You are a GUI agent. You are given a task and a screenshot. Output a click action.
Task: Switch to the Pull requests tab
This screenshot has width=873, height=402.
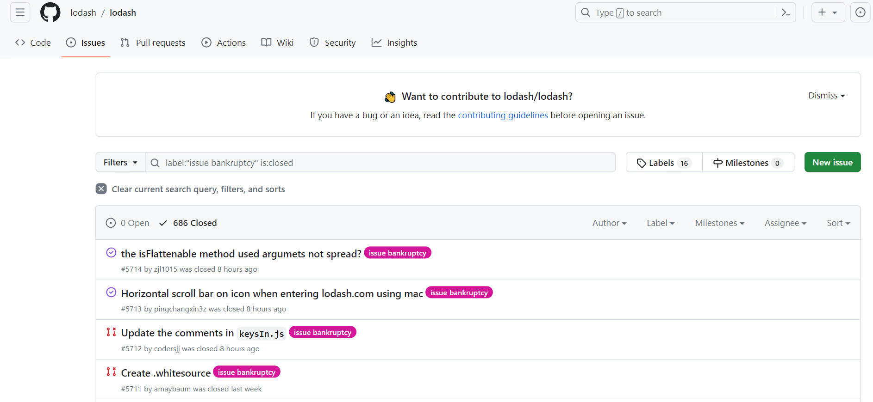pyautogui.click(x=153, y=43)
